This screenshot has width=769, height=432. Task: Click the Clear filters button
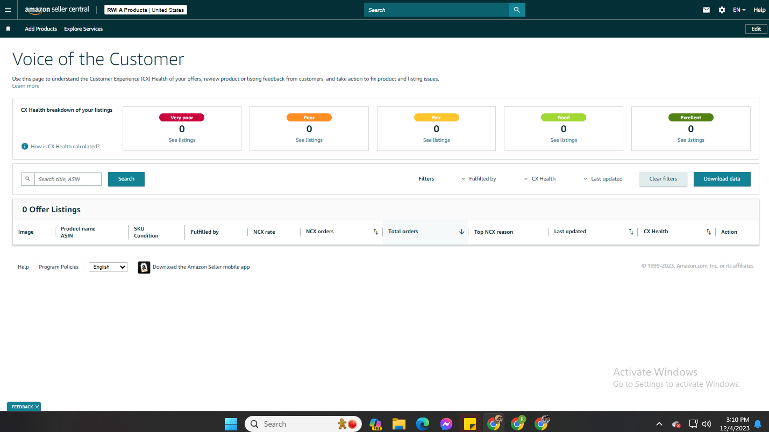click(x=663, y=179)
